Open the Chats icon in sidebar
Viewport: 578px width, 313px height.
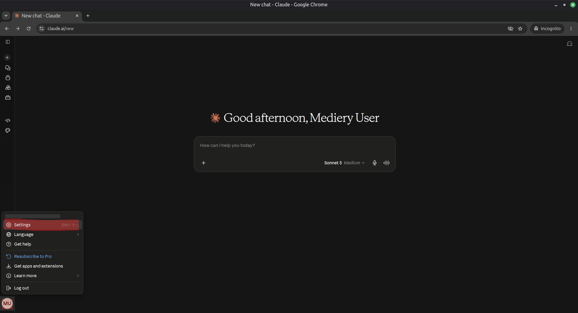coord(8,68)
